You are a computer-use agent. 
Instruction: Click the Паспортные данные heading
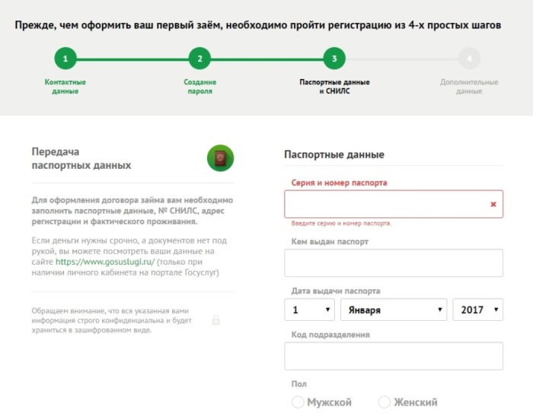coord(334,154)
